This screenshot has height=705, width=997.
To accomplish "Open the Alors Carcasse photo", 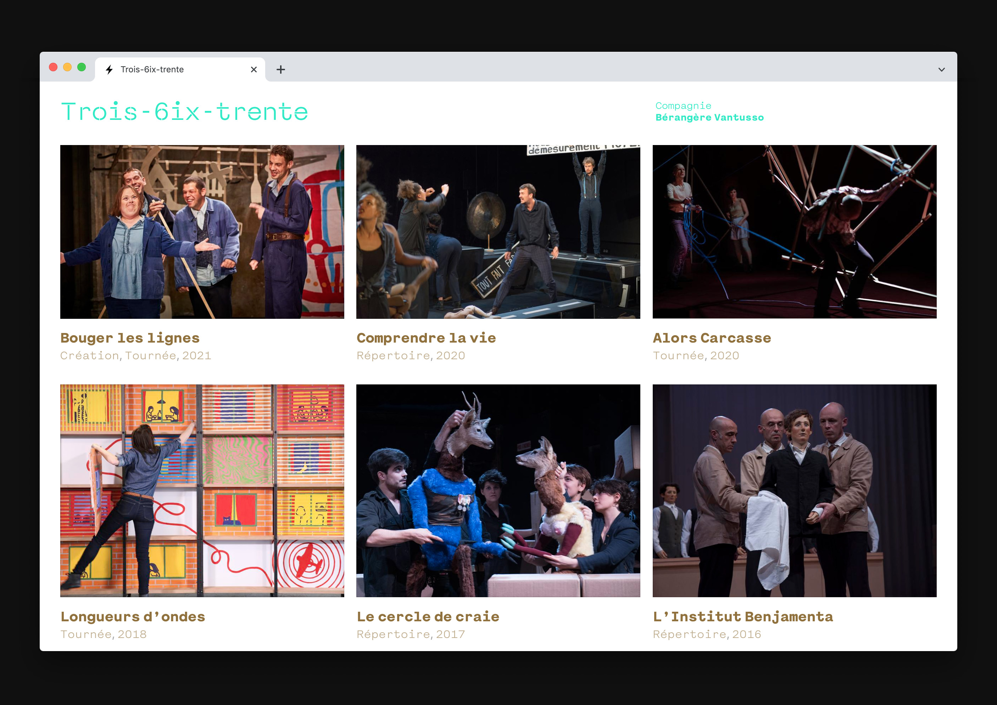I will click(794, 232).
